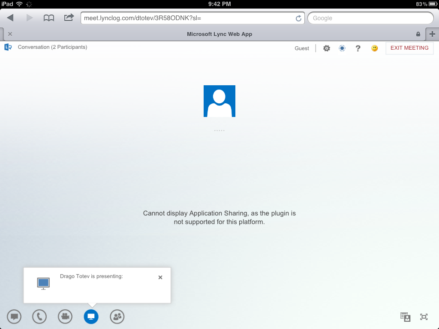Open the meeting settings gear

[x=327, y=48]
